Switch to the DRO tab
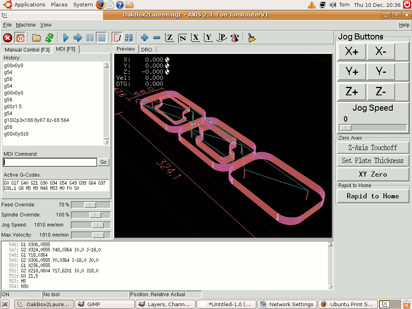The height and width of the screenshot is (309, 412). point(146,49)
